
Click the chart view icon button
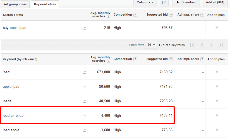pos(164,3)
